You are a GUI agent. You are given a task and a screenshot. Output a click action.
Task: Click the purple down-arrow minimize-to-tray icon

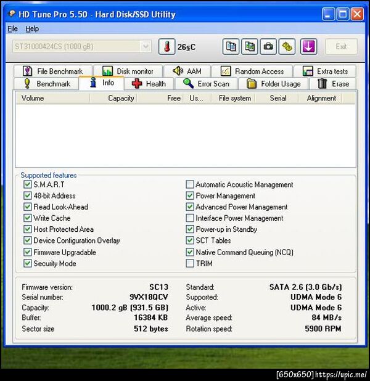[x=308, y=46]
